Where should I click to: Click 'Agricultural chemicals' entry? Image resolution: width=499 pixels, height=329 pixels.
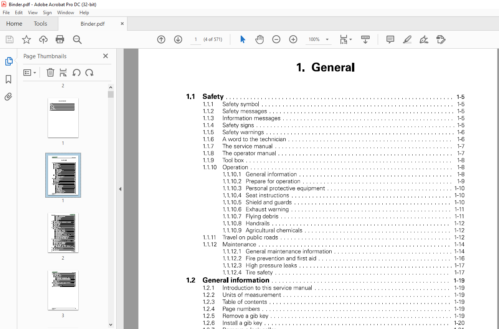click(274, 230)
